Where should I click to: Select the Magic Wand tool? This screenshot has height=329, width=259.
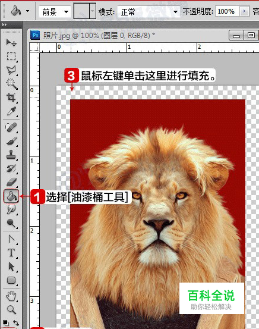(x=11, y=84)
